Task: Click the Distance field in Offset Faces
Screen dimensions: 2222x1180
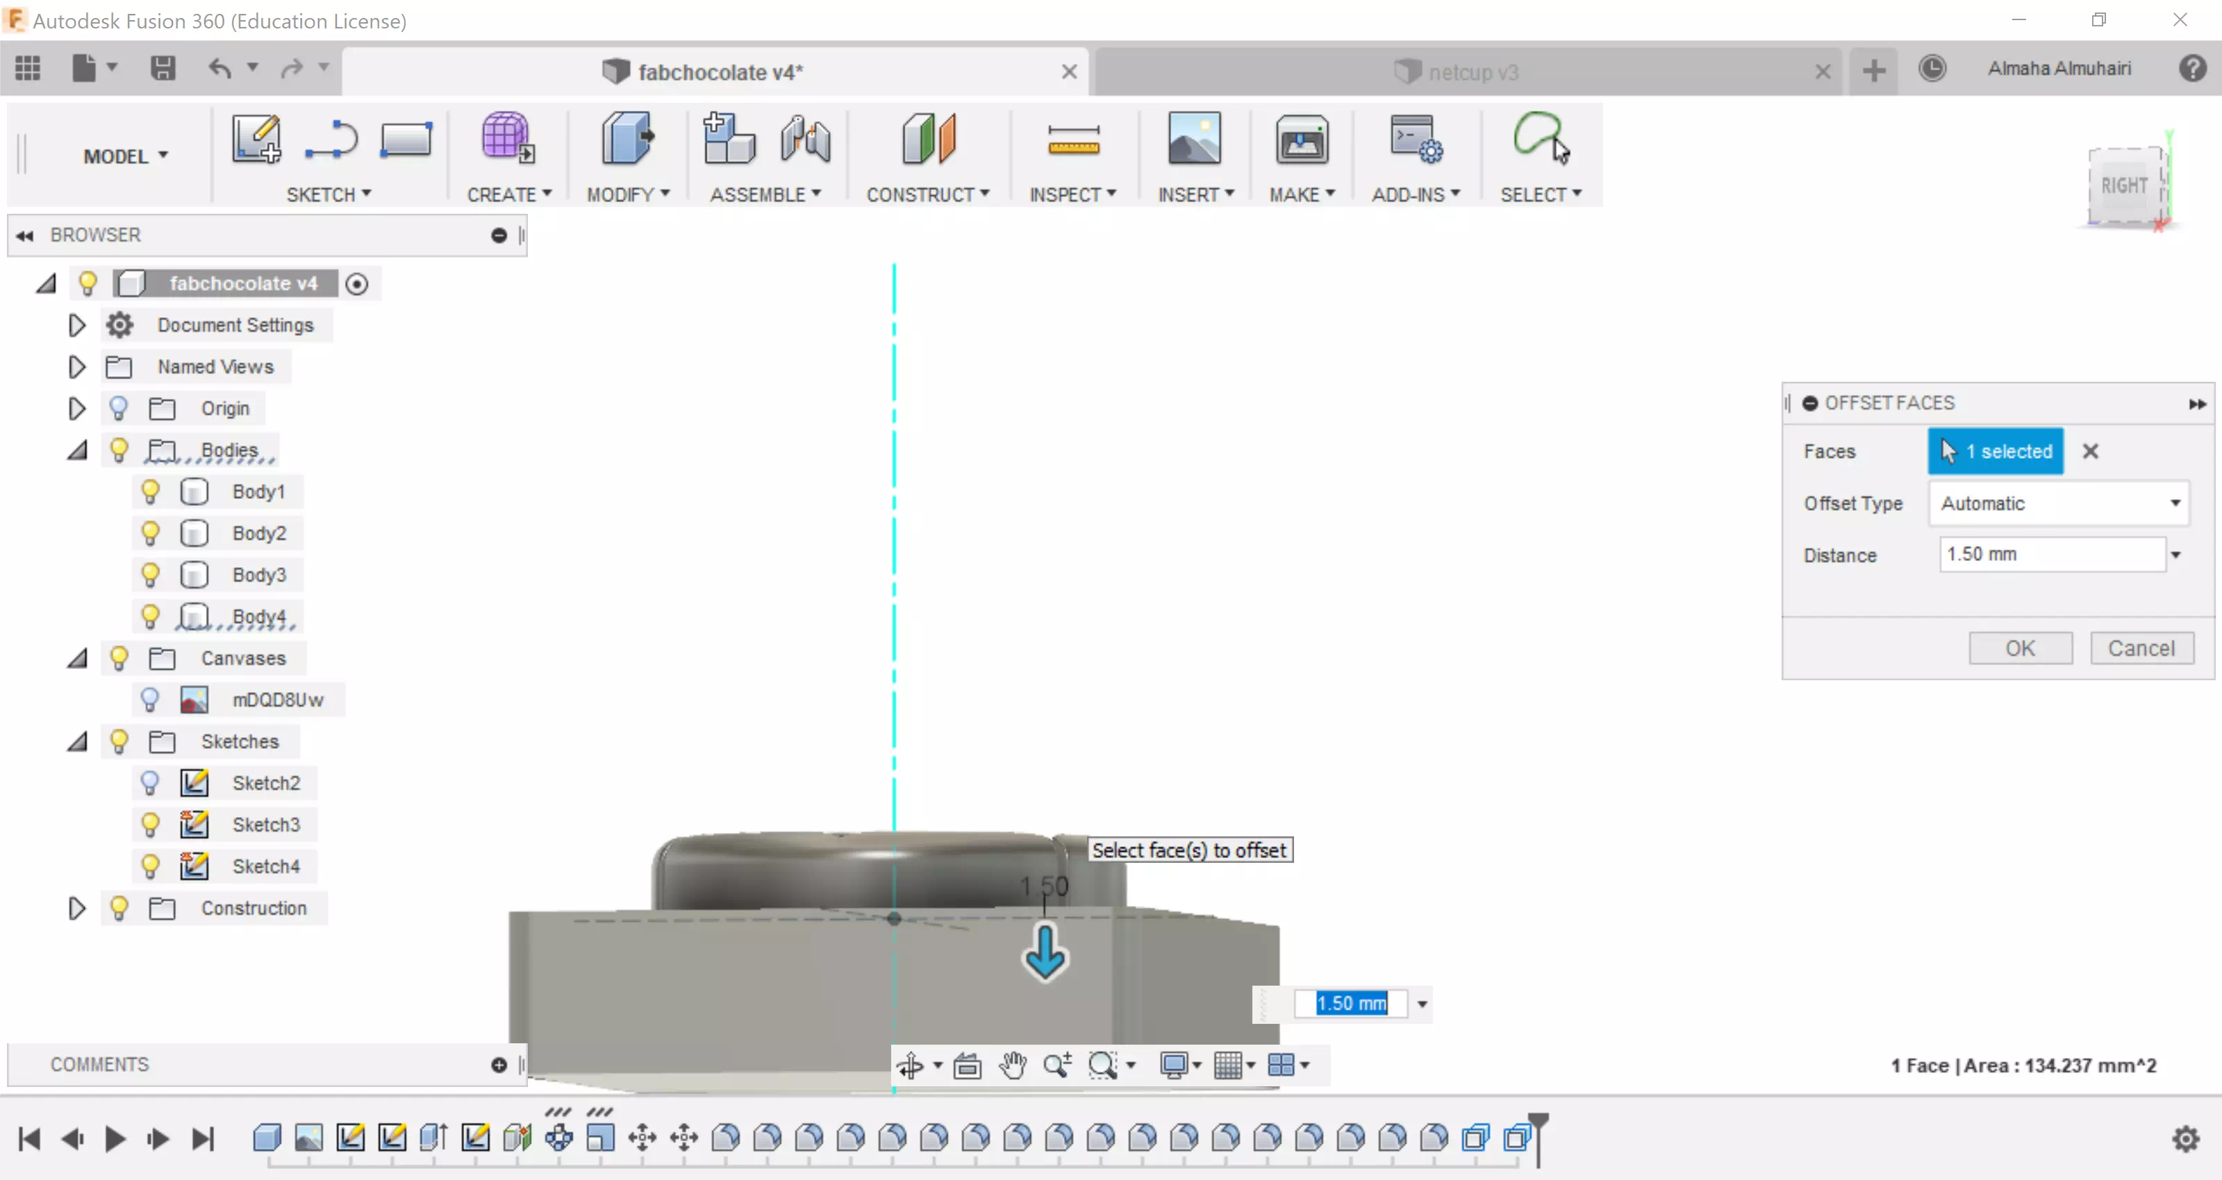Action: click(x=2051, y=554)
